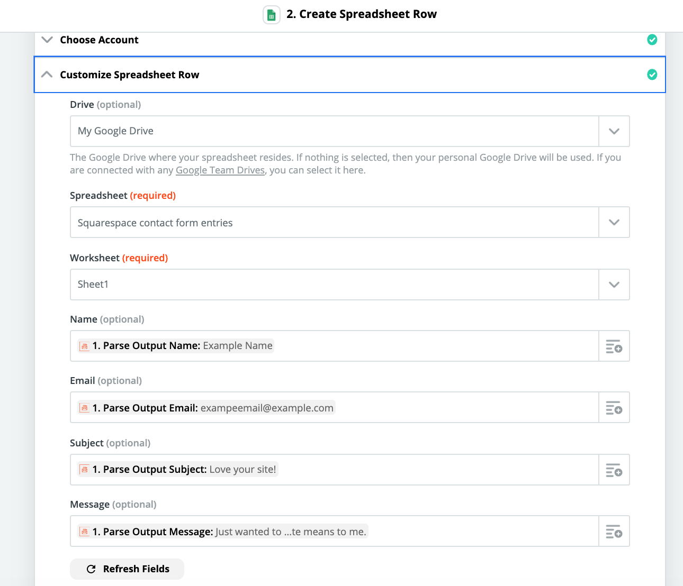Viewport: 683px width, 586px height.
Task: Click parser icon in Message field pill
Action: [x=84, y=532]
